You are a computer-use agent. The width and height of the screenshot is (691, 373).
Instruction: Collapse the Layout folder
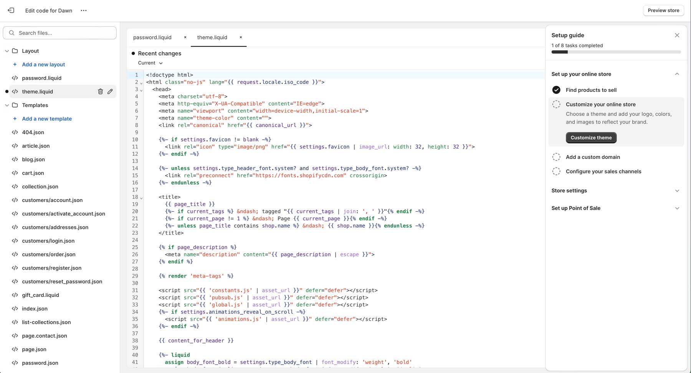[7, 51]
